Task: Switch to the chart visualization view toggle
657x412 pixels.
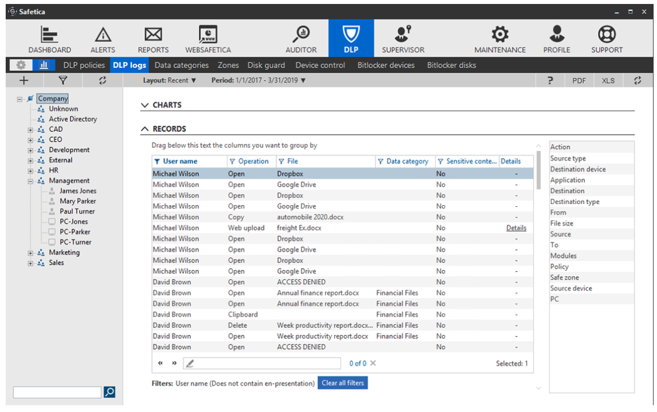Action: pyautogui.click(x=43, y=65)
